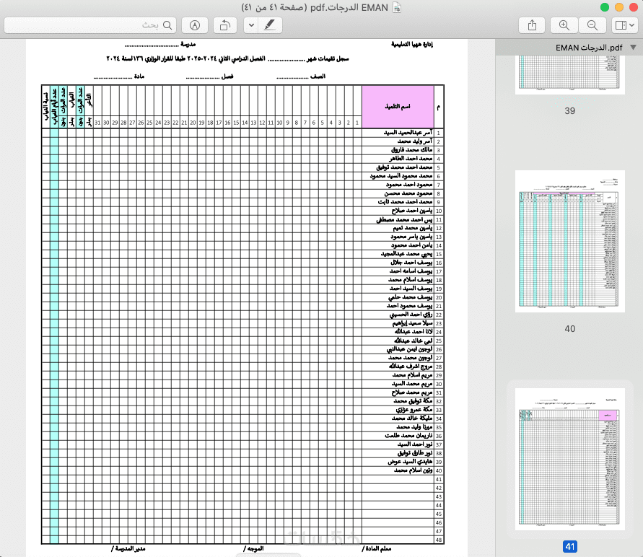Click the row number 48 cell
The width and height of the screenshot is (643, 557).
pyautogui.click(x=439, y=540)
